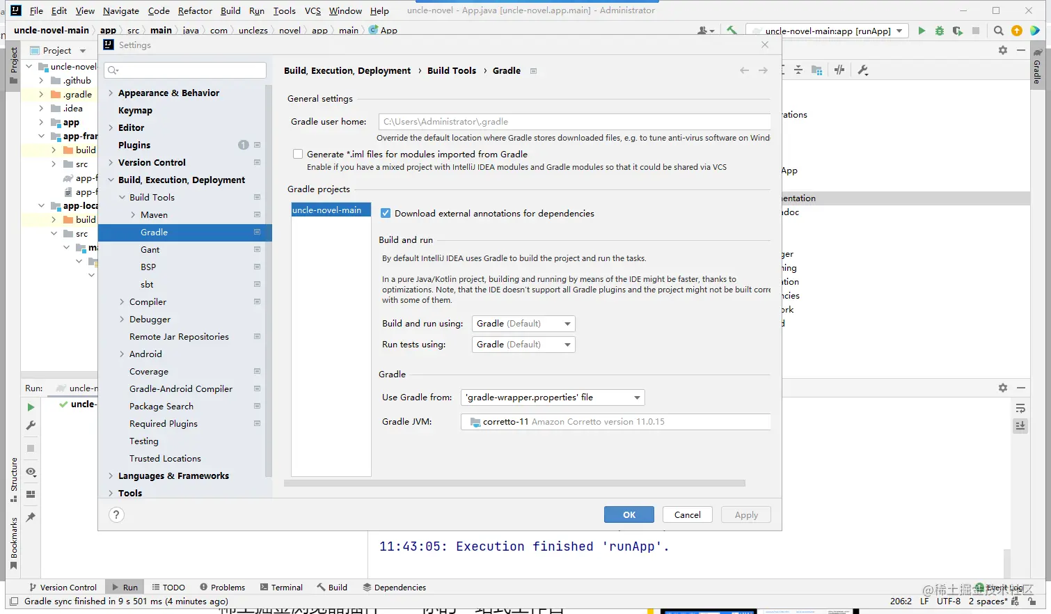1051x614 pixels.
Task: Switch to Terminal tool window tab
Action: tap(281, 587)
